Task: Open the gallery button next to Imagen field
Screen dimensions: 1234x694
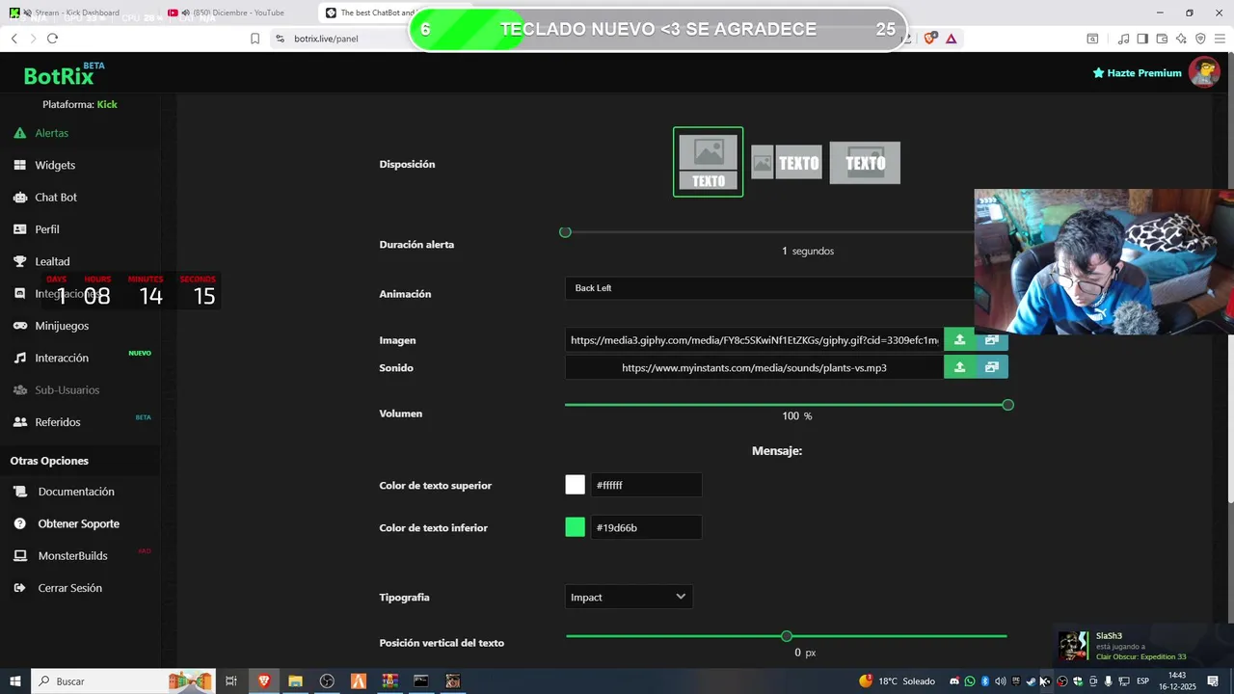Action: tap(991, 340)
